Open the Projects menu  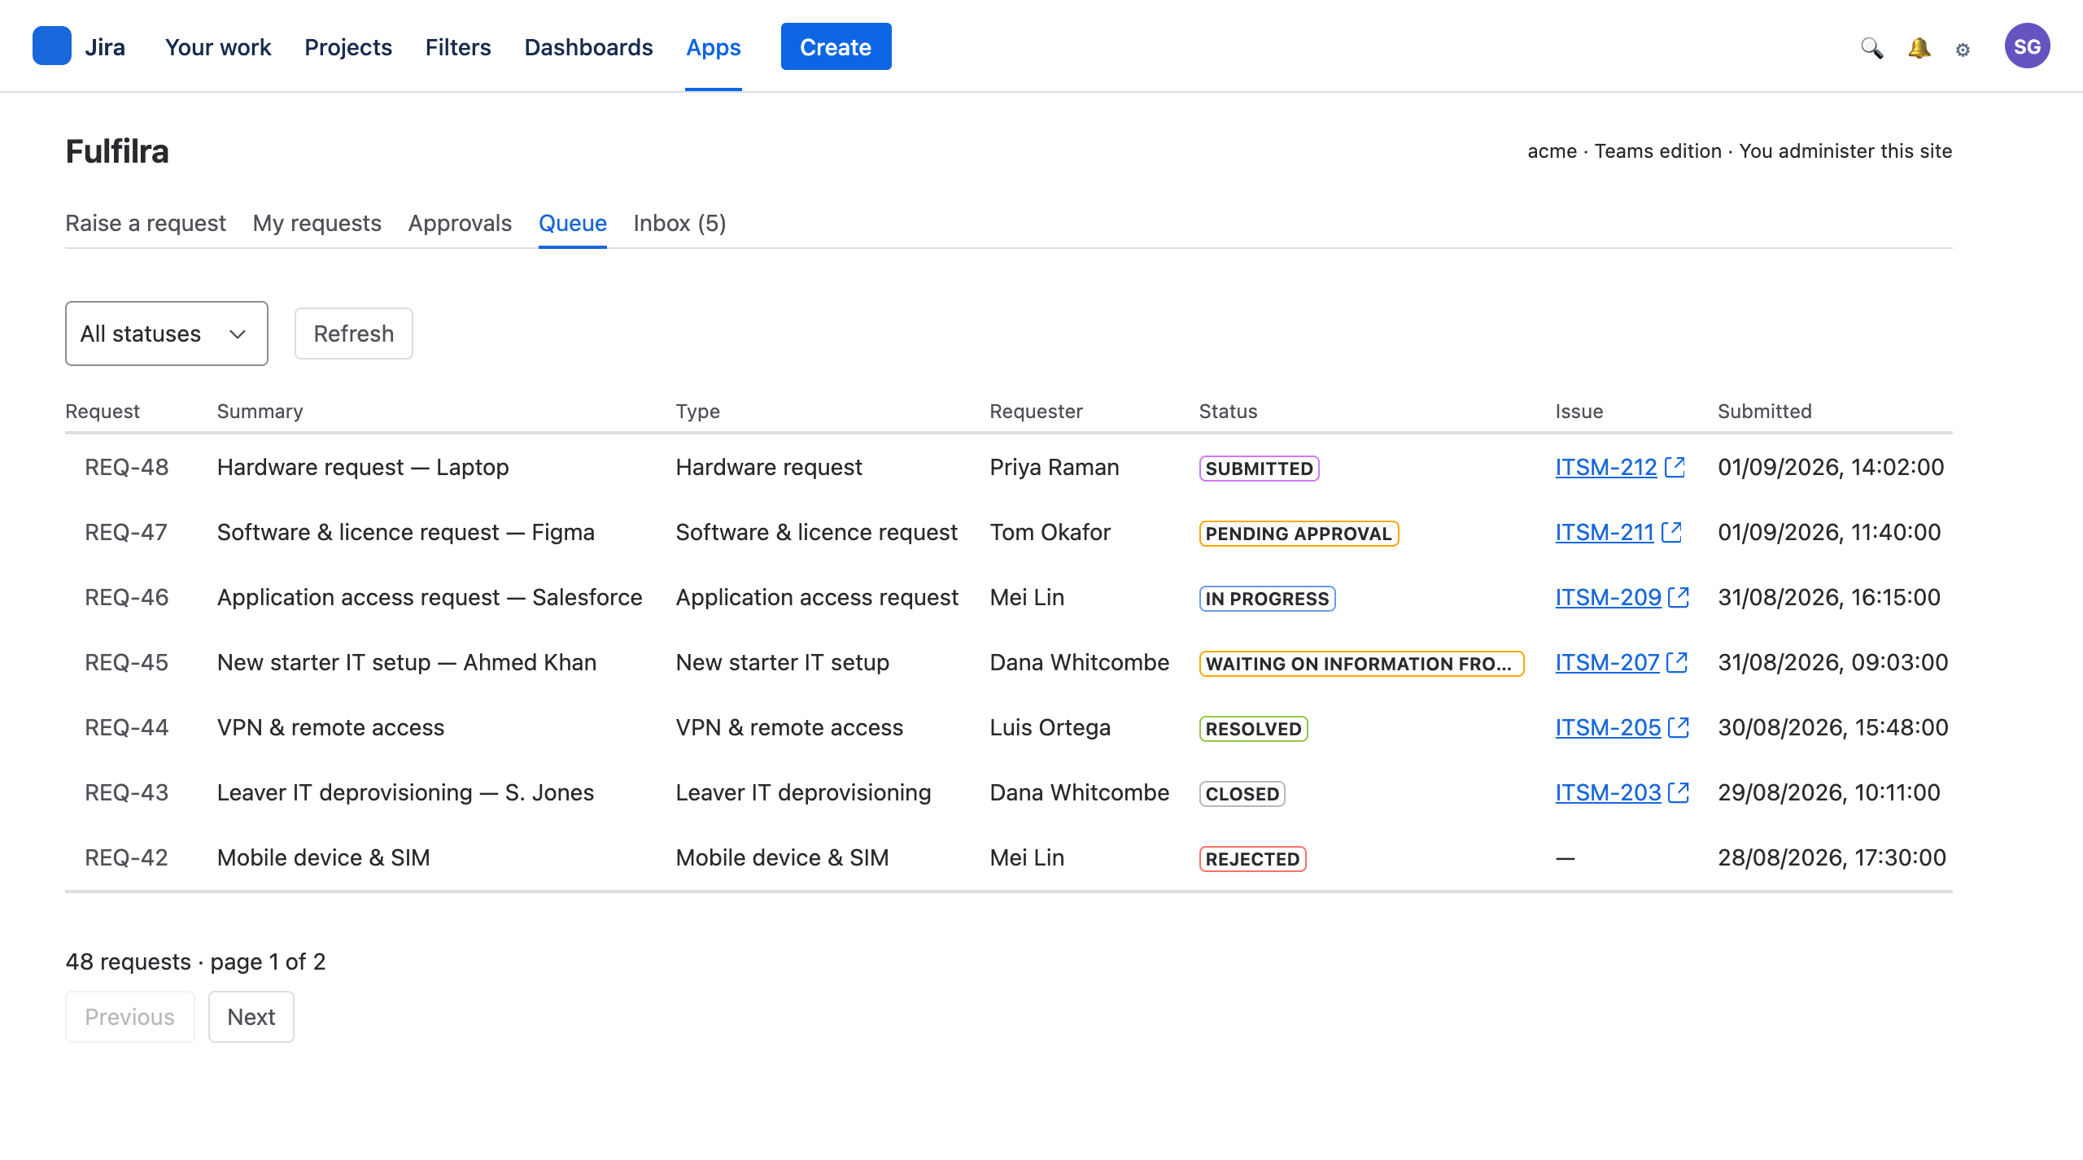pos(348,47)
